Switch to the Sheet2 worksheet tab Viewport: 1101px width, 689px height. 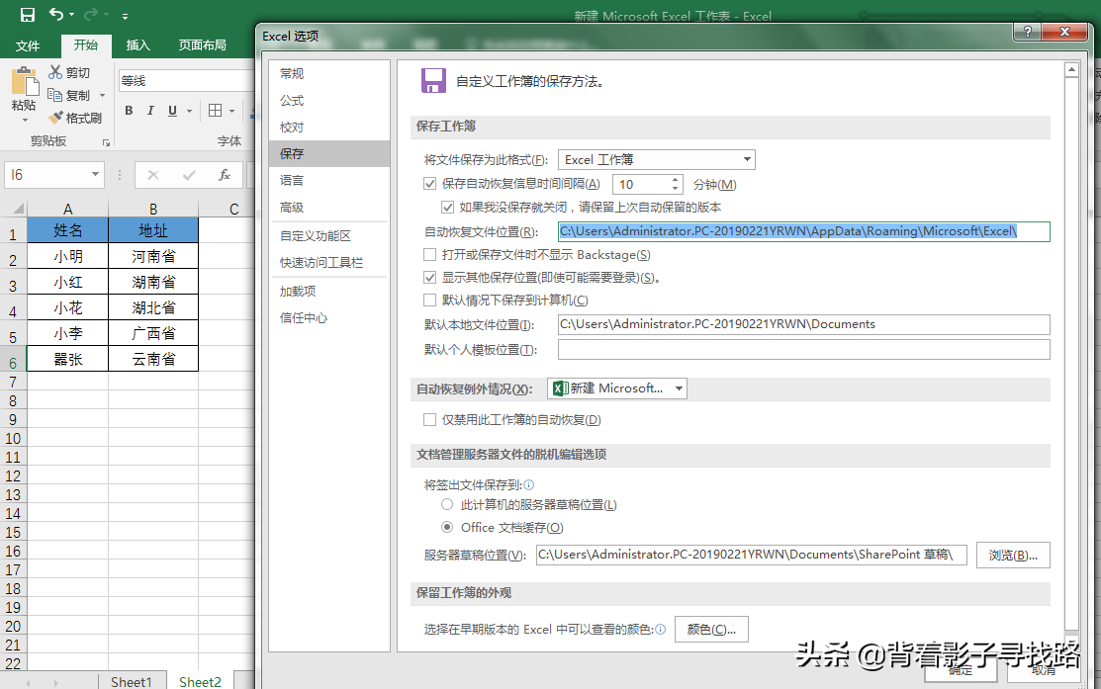(x=200, y=681)
